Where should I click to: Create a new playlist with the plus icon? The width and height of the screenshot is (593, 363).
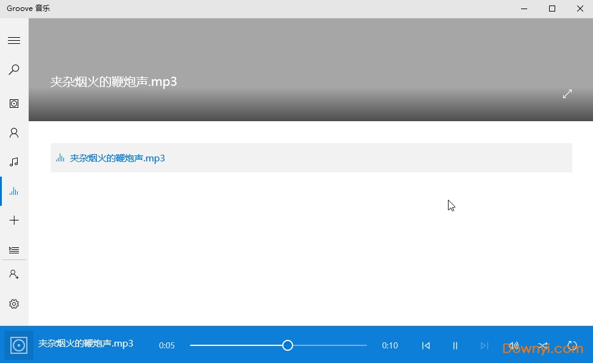click(13, 220)
